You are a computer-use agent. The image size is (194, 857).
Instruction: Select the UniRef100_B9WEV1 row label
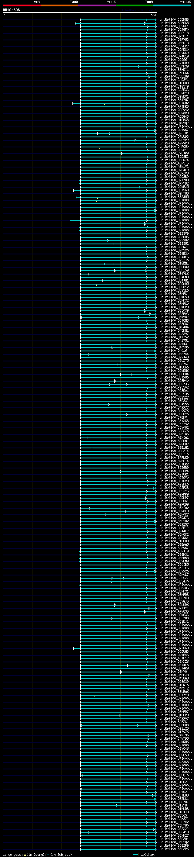[174, 96]
